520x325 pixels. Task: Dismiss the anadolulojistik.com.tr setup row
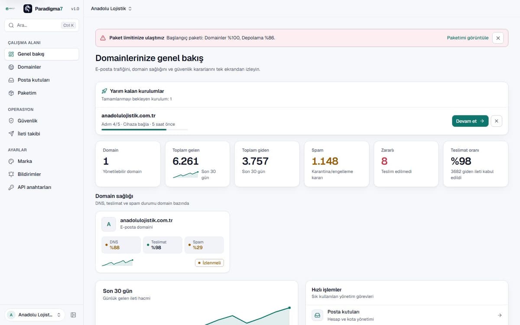pyautogui.click(x=497, y=121)
